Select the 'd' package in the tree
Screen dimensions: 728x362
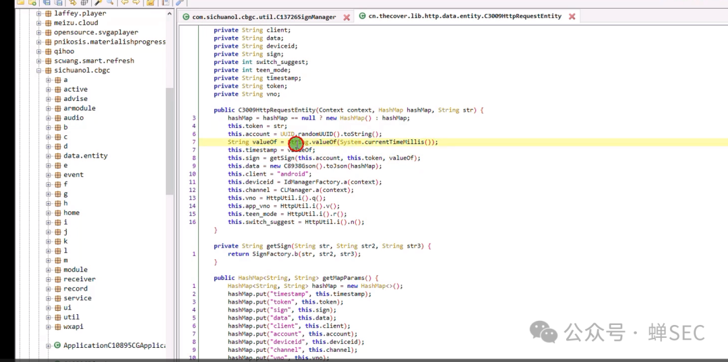click(x=65, y=147)
